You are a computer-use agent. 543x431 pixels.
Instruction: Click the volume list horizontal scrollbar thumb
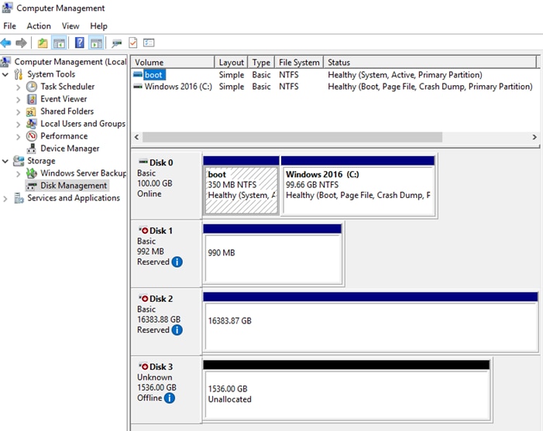[292, 137]
